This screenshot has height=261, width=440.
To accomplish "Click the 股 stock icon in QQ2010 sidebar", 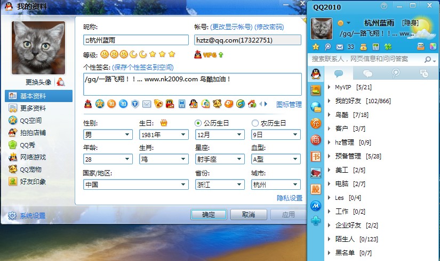I will coord(316,189).
